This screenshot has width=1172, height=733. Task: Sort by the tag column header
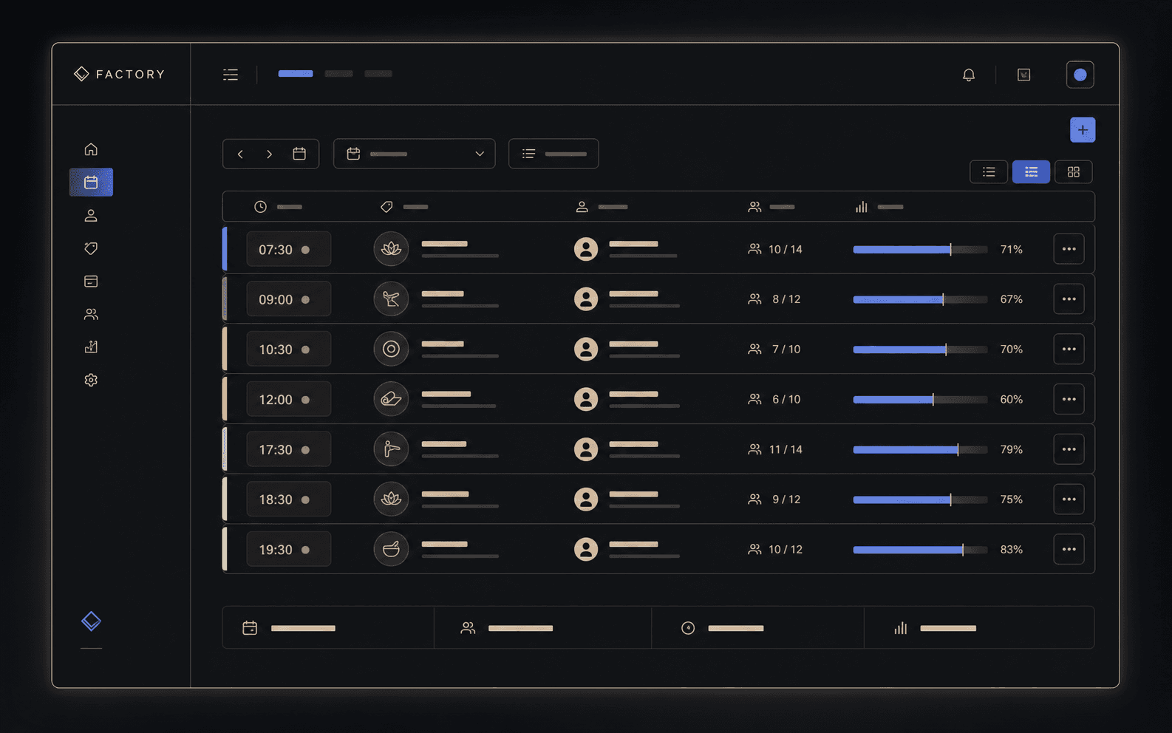[404, 207]
